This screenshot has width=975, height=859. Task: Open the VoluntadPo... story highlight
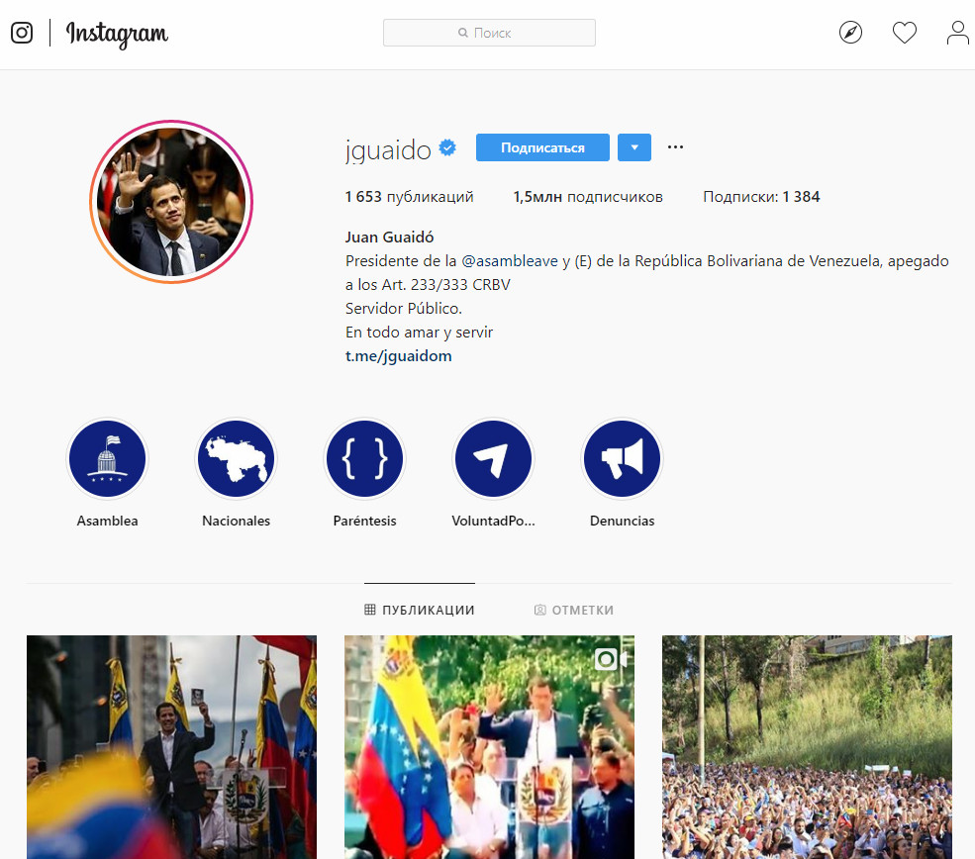494,459
